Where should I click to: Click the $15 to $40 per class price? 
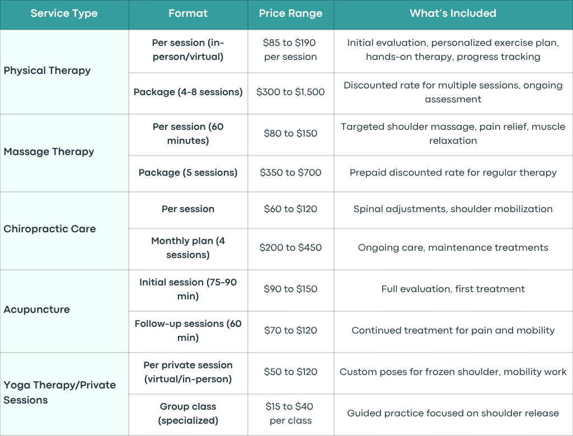click(291, 415)
